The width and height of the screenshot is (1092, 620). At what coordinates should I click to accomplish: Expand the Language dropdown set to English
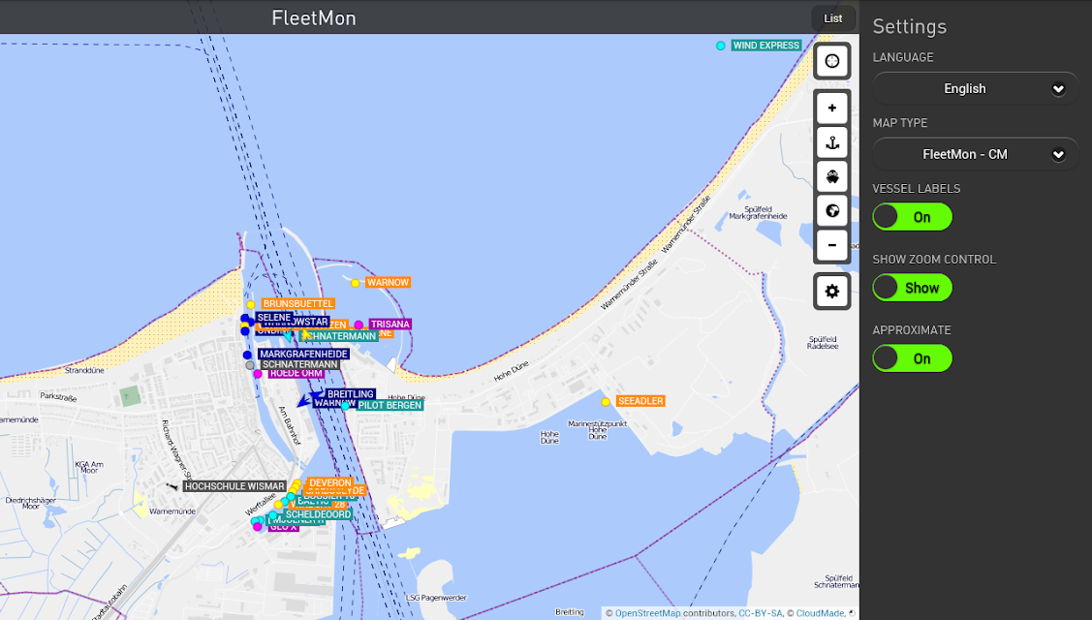tap(976, 88)
